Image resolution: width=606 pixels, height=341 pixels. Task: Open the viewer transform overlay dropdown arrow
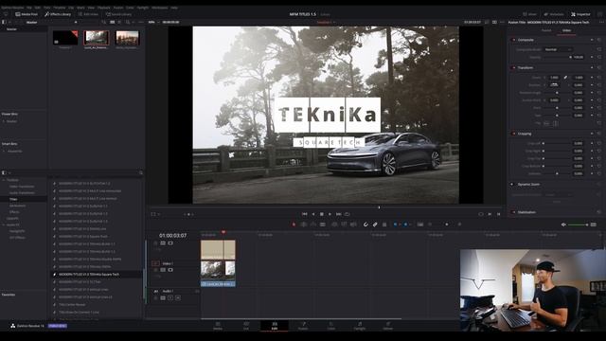[x=159, y=214]
